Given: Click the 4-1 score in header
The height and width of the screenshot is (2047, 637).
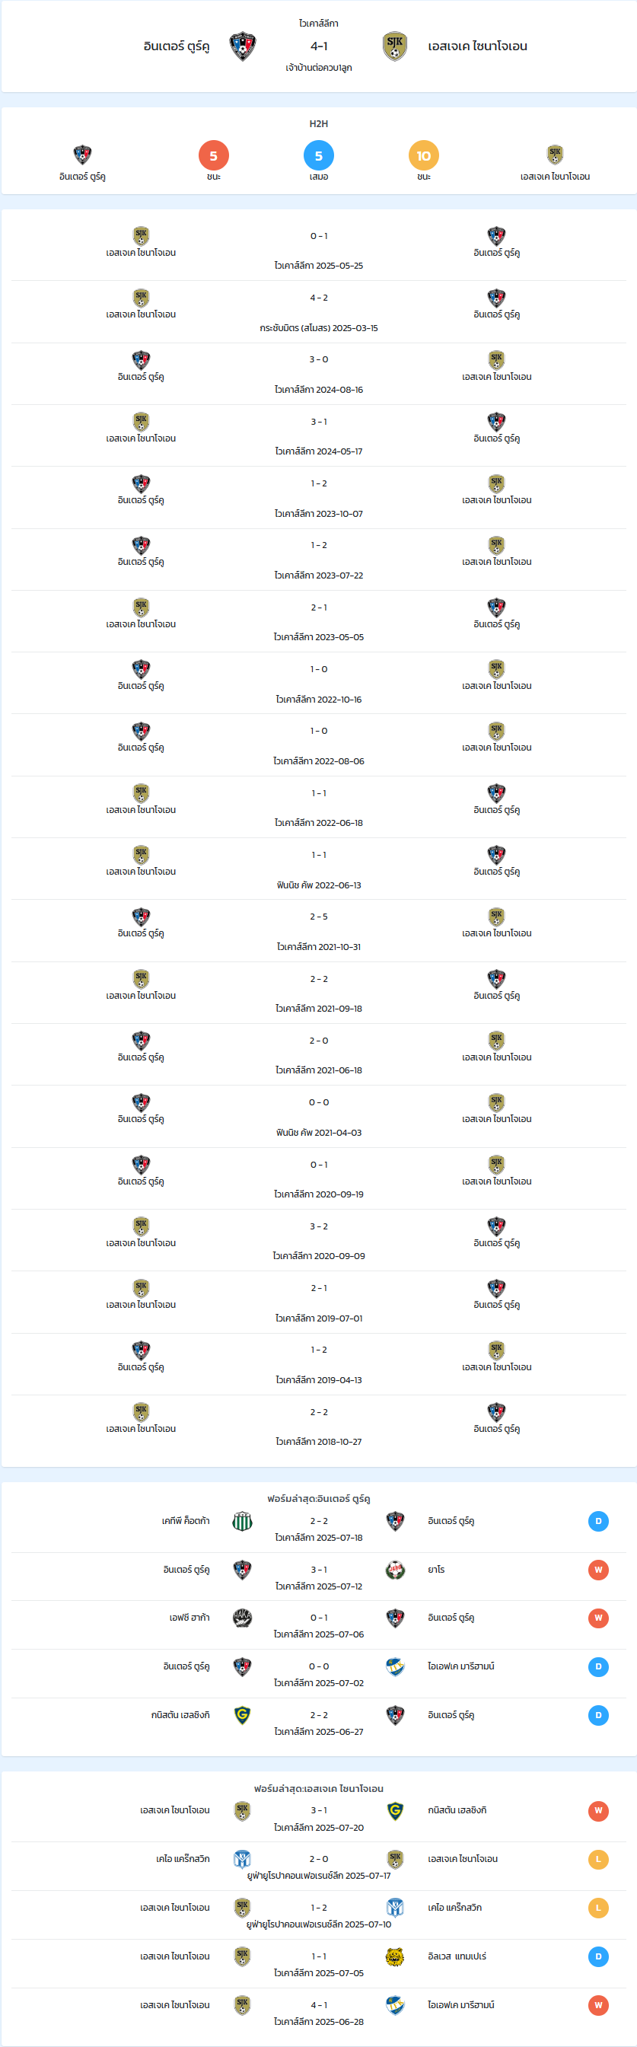Looking at the screenshot, I should [x=318, y=46].
